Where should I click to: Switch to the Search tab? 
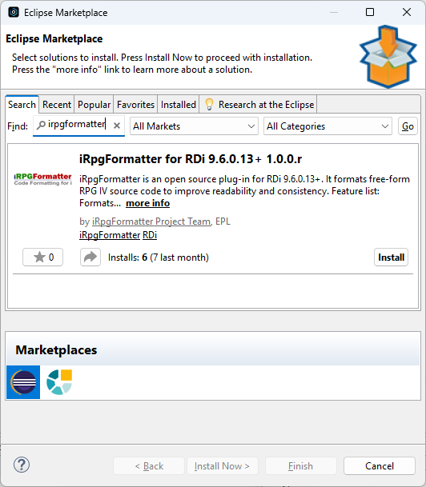pyautogui.click(x=22, y=104)
